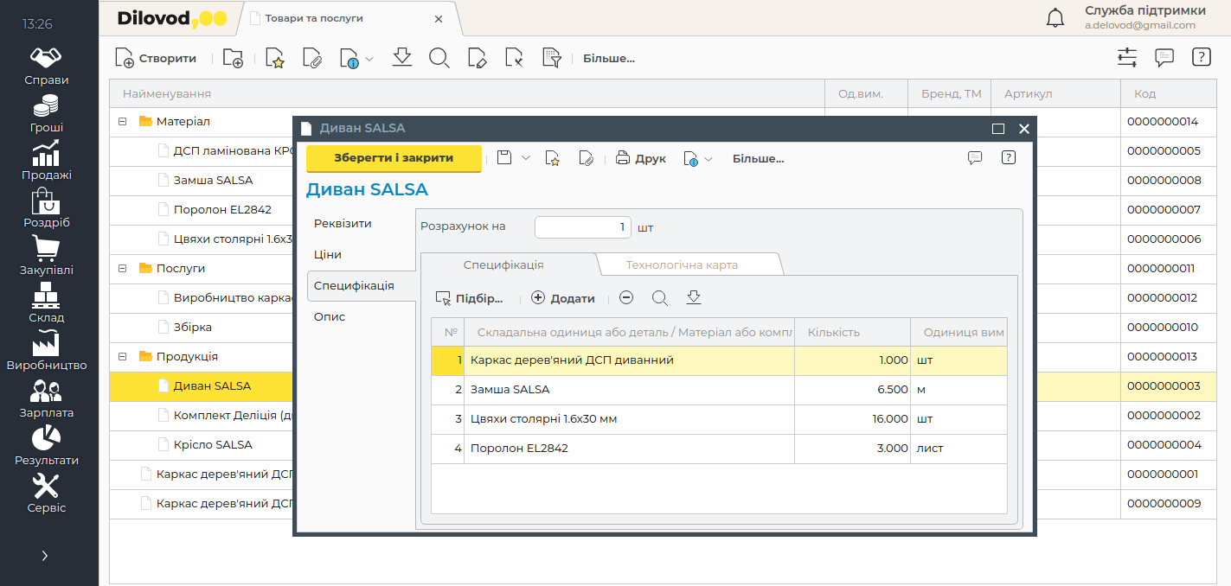
Task: Select the Цвяхи столярні 1.6х30 мм specification row
Action: click(719, 419)
